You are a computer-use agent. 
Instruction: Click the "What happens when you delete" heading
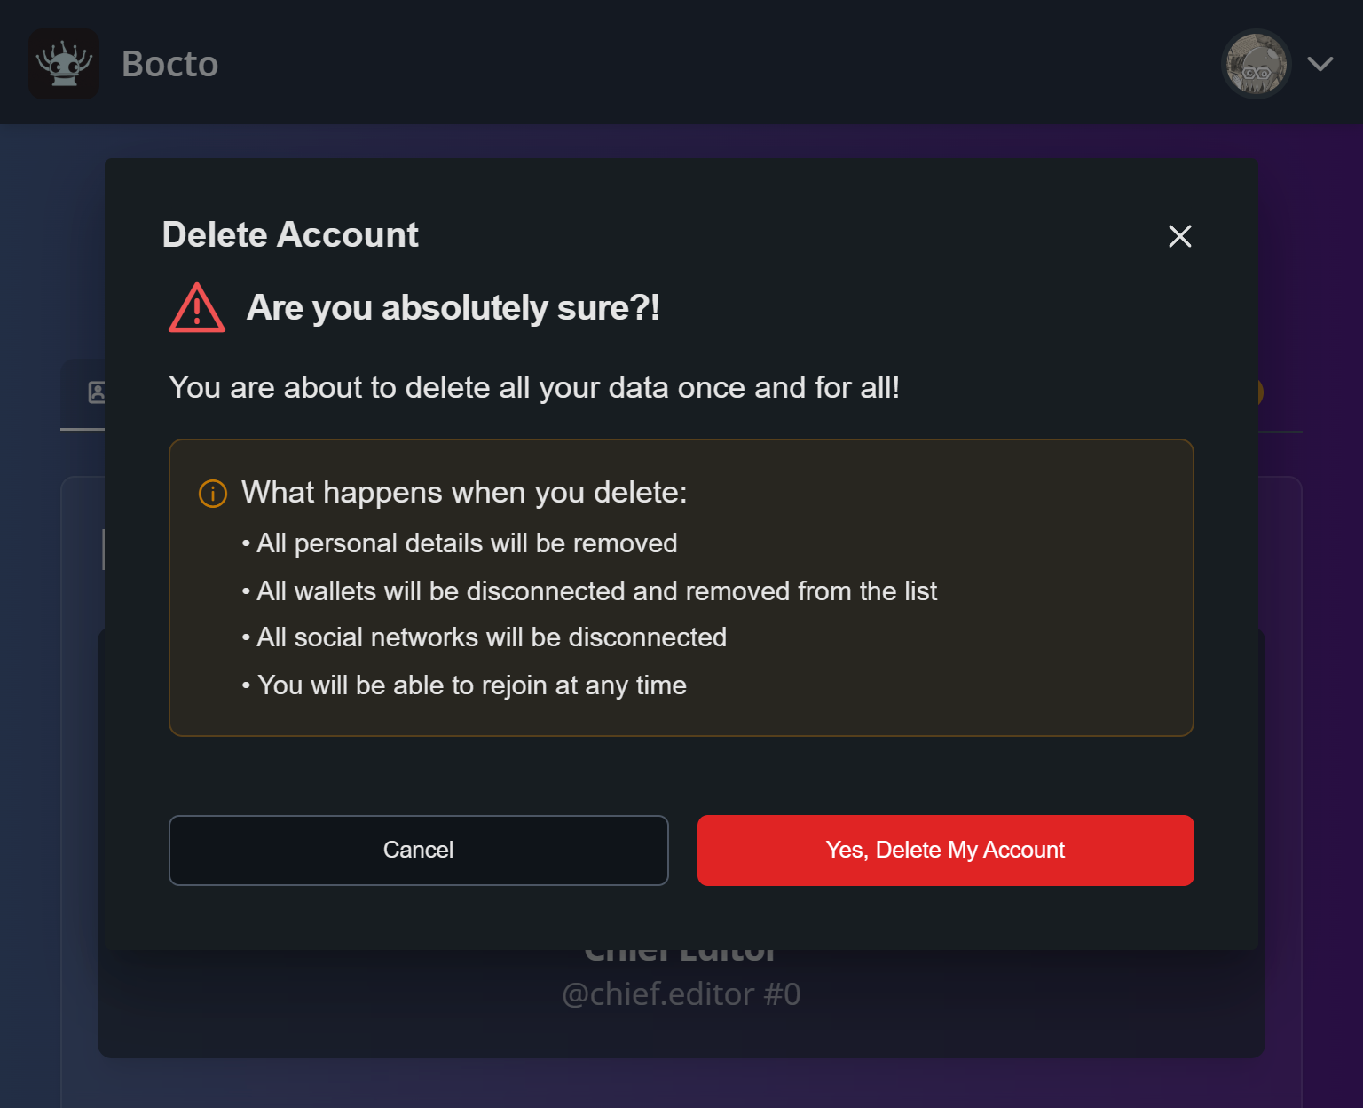464,493
